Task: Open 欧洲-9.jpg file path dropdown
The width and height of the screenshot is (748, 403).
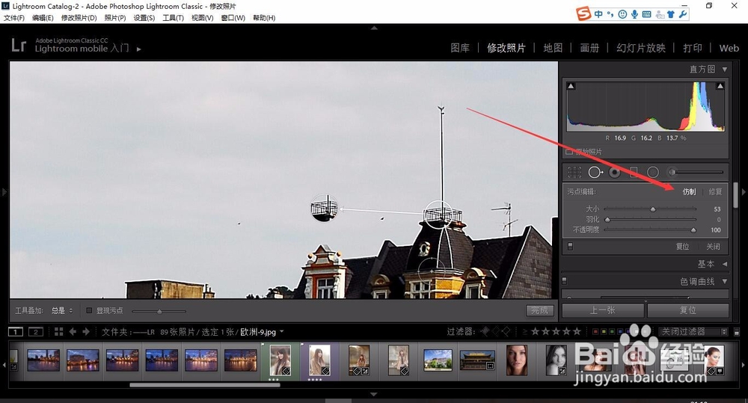Action: (281, 332)
